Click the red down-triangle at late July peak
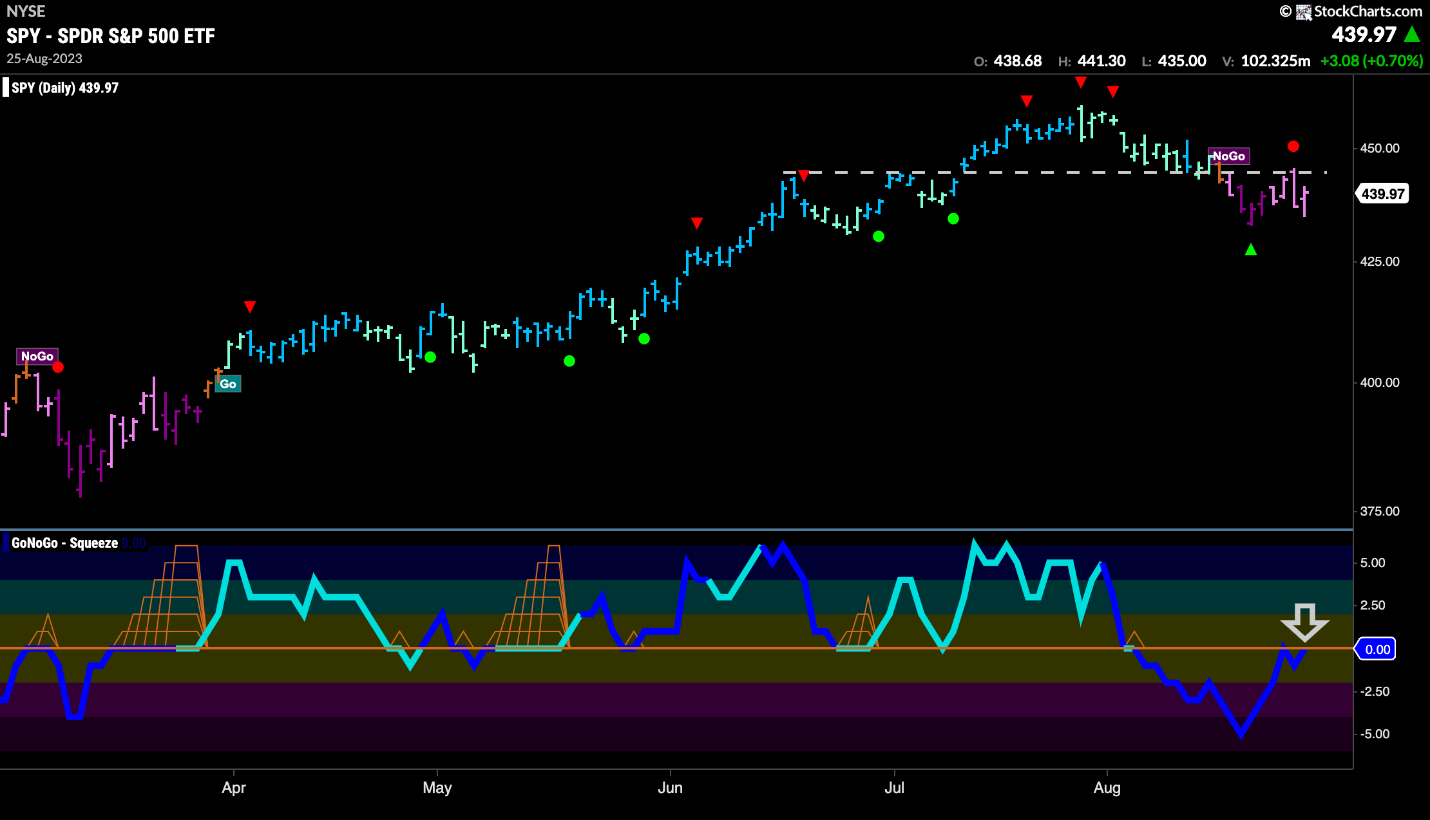The image size is (1430, 820). pyautogui.click(x=1081, y=82)
